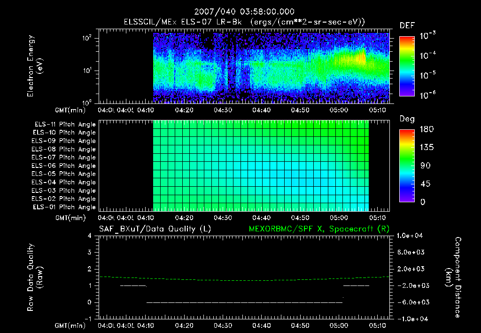Click the 10^-6 value on DEF scale
This screenshot has height=333, width=481.
tap(427, 95)
